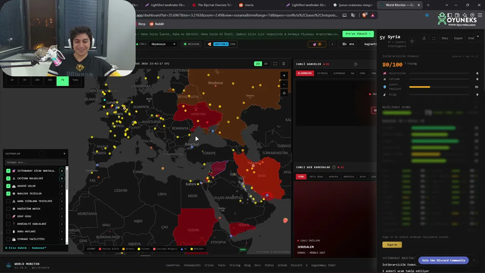Sign in to unlock resilience scores
This screenshot has width=485, height=273.
(392, 245)
